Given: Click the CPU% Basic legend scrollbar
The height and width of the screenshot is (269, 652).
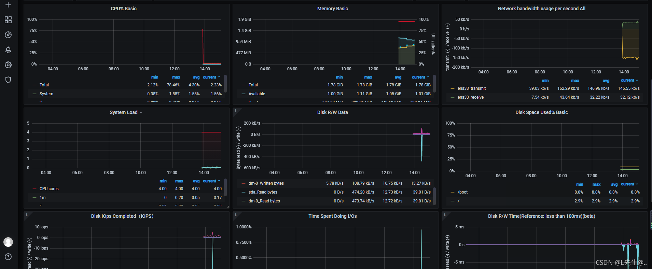Looking at the screenshot, I should pyautogui.click(x=225, y=84).
